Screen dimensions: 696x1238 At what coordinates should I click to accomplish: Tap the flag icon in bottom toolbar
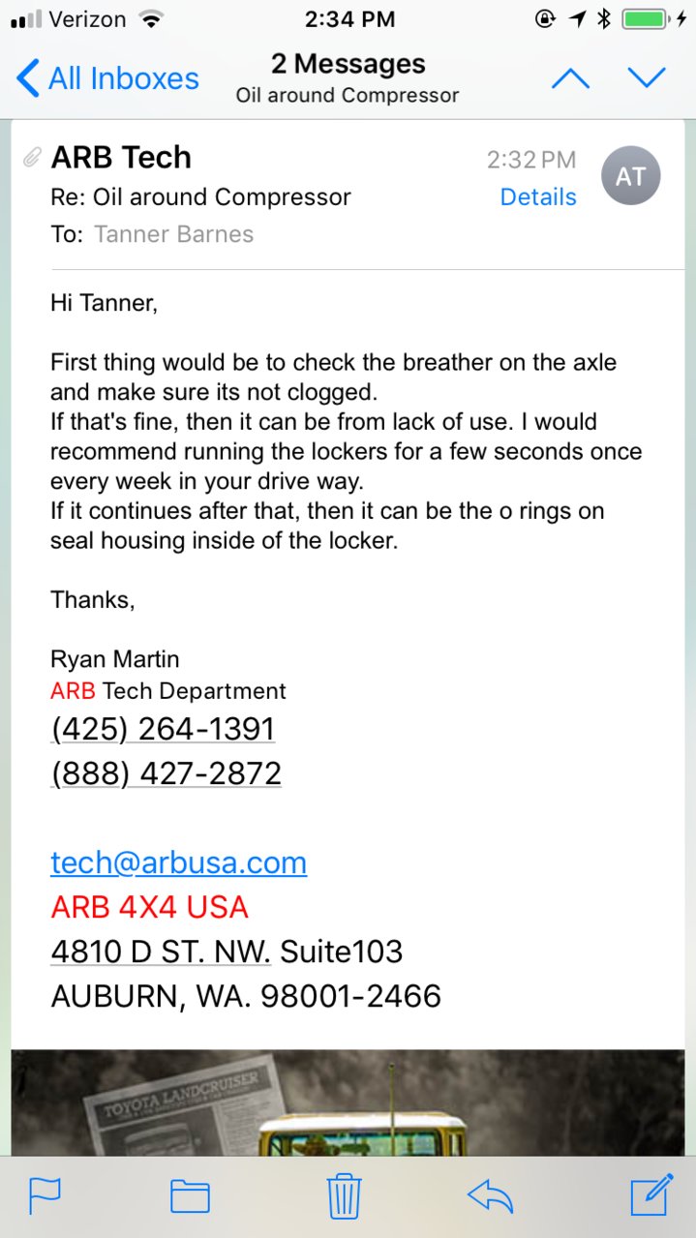(45, 1196)
